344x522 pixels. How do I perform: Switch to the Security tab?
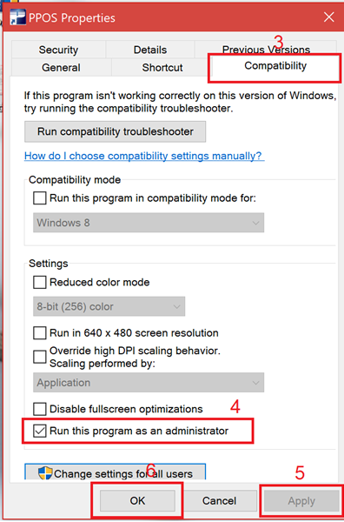pos(58,50)
